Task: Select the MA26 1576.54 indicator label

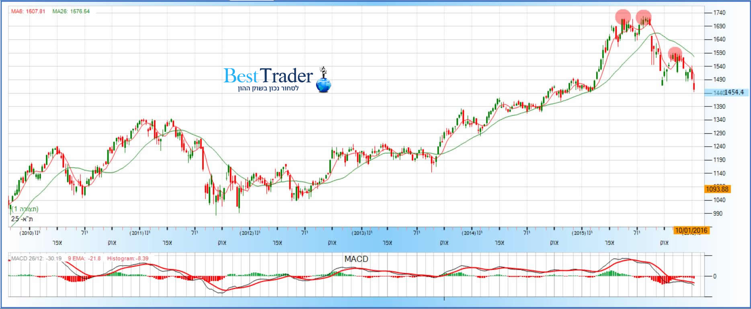Action: click(x=71, y=11)
